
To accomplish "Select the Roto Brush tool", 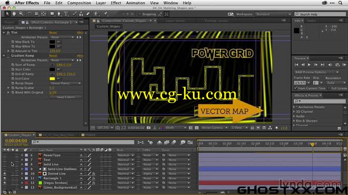I will pos(96,14).
